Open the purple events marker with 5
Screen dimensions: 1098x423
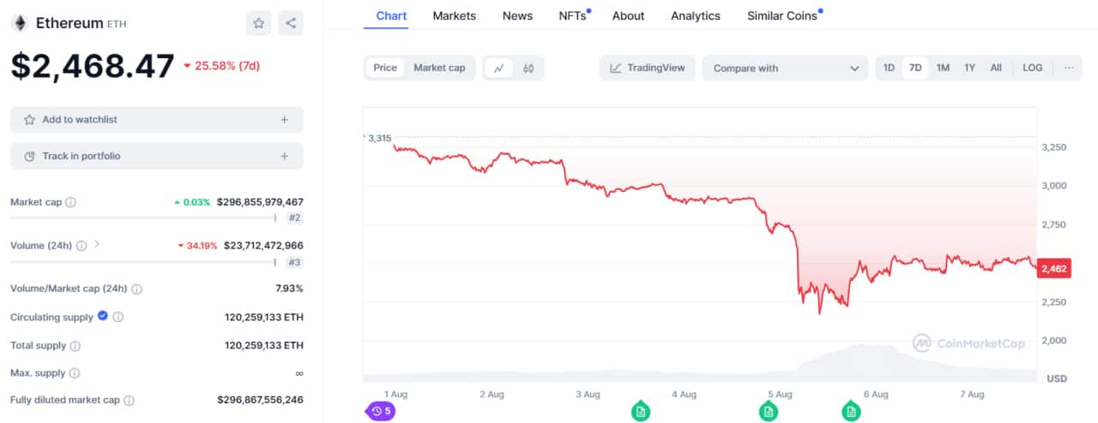click(381, 411)
